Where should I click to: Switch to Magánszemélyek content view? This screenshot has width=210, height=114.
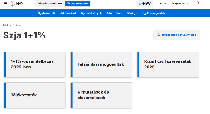coord(50,4)
